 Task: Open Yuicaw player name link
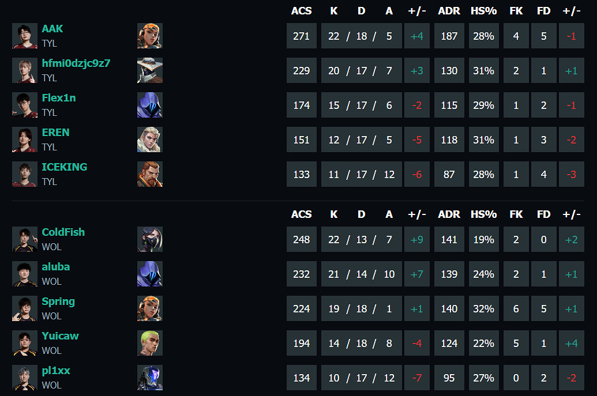[60, 336]
